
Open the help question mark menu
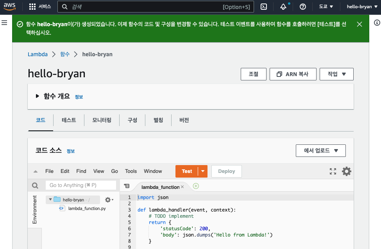(x=303, y=7)
